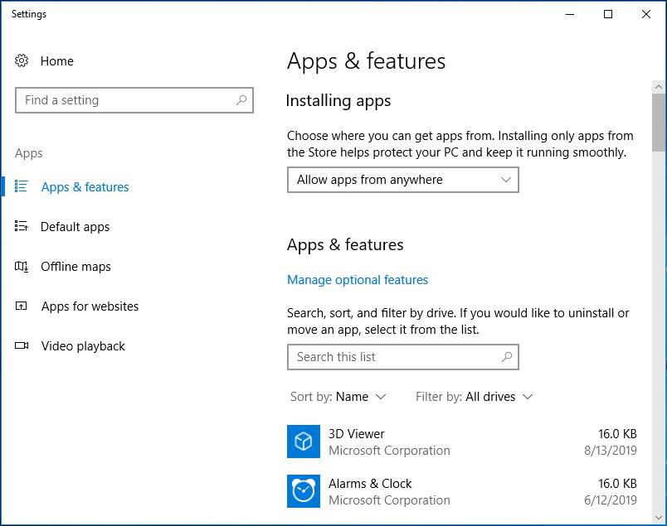
Task: Click magnifier icon in Search this list
Action: pyautogui.click(x=507, y=357)
